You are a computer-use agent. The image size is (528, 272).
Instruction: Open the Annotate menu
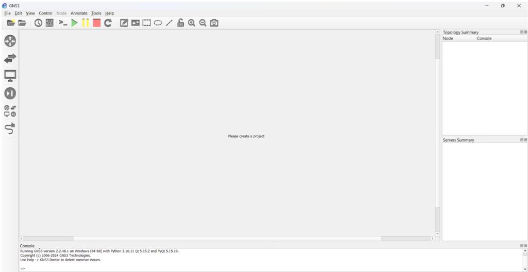(79, 13)
